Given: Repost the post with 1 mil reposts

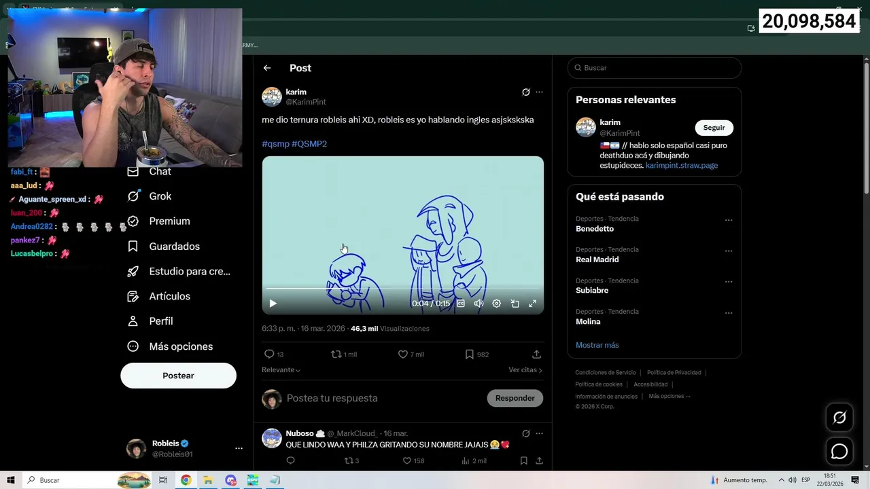Looking at the screenshot, I should pos(343,355).
